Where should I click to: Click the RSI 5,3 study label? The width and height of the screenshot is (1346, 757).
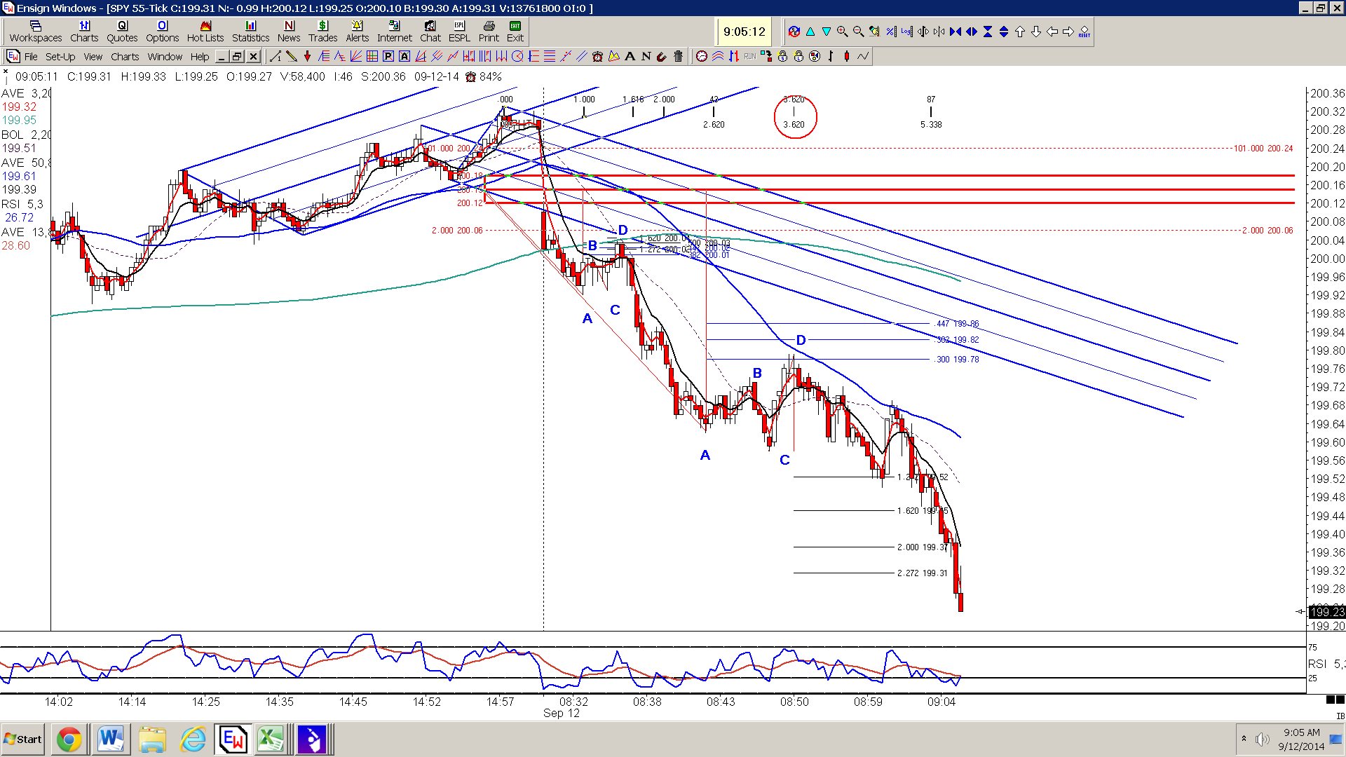click(x=22, y=204)
